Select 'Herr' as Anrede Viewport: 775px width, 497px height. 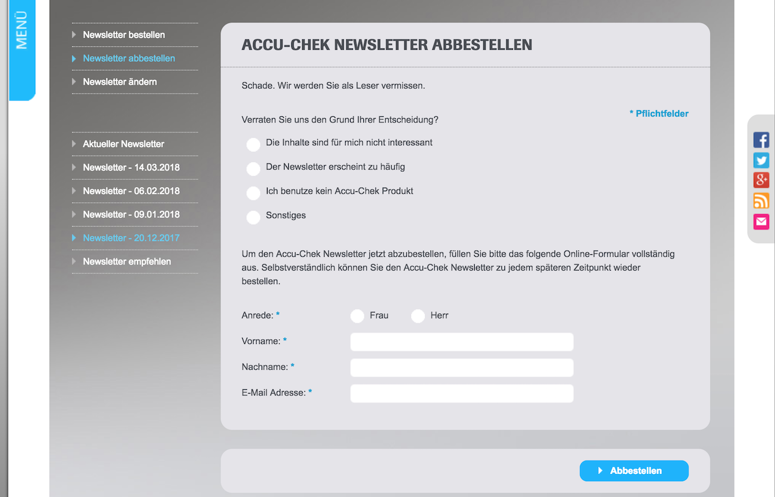[418, 316]
